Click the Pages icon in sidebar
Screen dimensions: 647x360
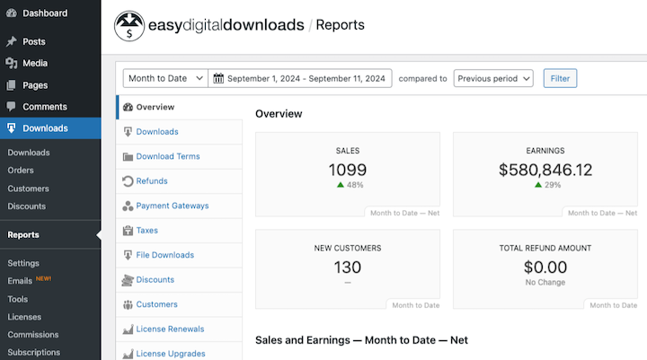pyautogui.click(x=12, y=85)
